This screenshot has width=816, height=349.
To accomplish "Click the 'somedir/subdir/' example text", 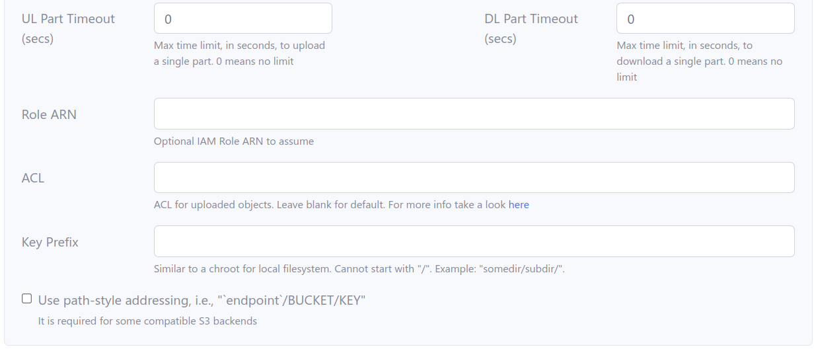I will [x=521, y=269].
